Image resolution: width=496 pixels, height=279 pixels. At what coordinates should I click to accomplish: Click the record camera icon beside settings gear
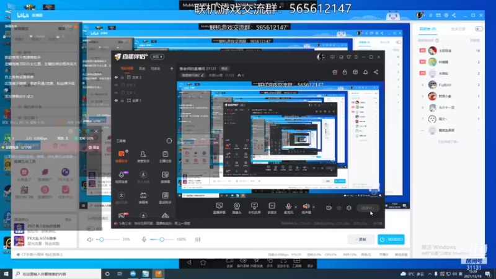click(x=329, y=208)
